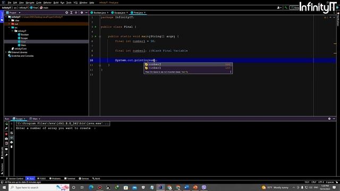The width and height of the screenshot is (340, 191).
Task: Rerun program in Run panel
Action: [6, 124]
